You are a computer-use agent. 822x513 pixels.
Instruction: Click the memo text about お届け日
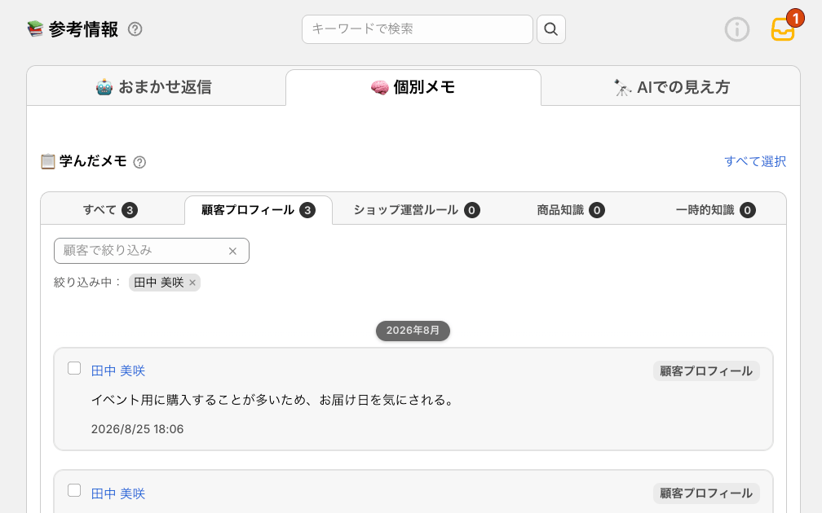coord(272,401)
